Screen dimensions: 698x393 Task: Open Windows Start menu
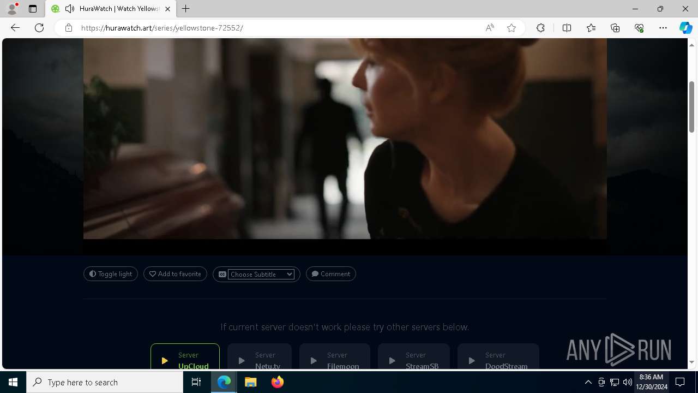[x=13, y=382]
